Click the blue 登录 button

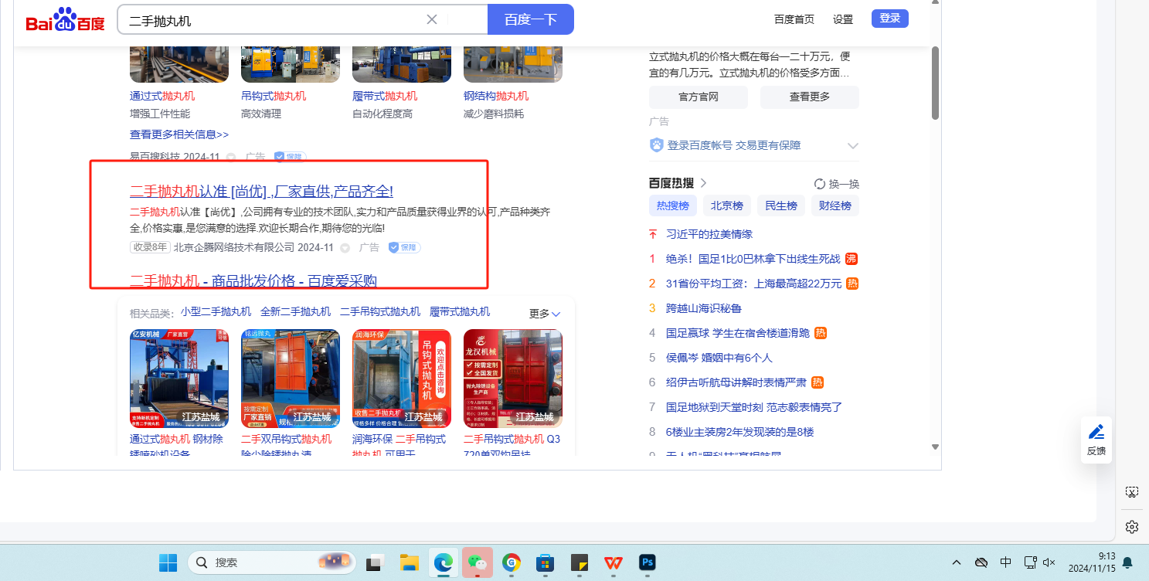890,19
